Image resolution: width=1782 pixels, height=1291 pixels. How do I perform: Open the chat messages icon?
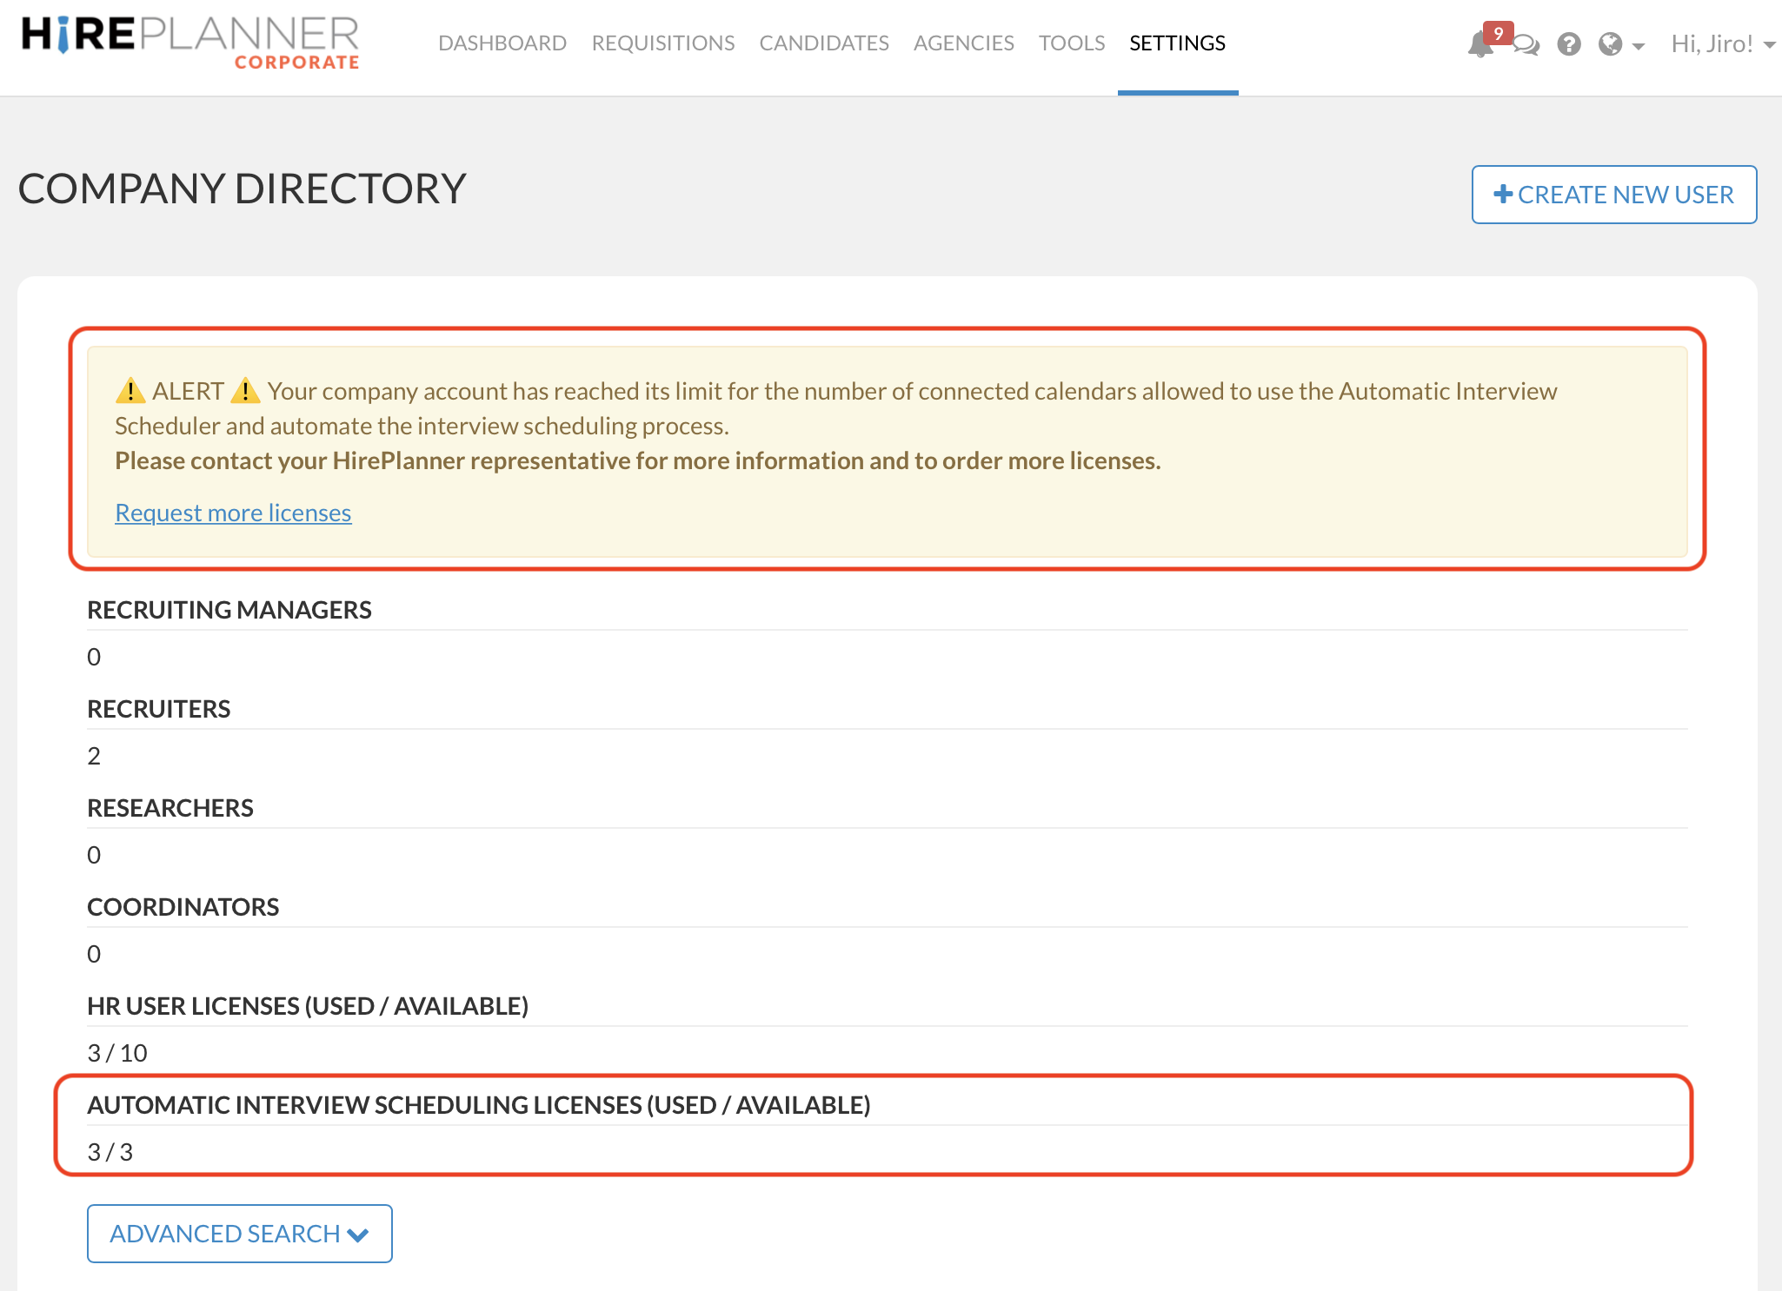[x=1526, y=45]
